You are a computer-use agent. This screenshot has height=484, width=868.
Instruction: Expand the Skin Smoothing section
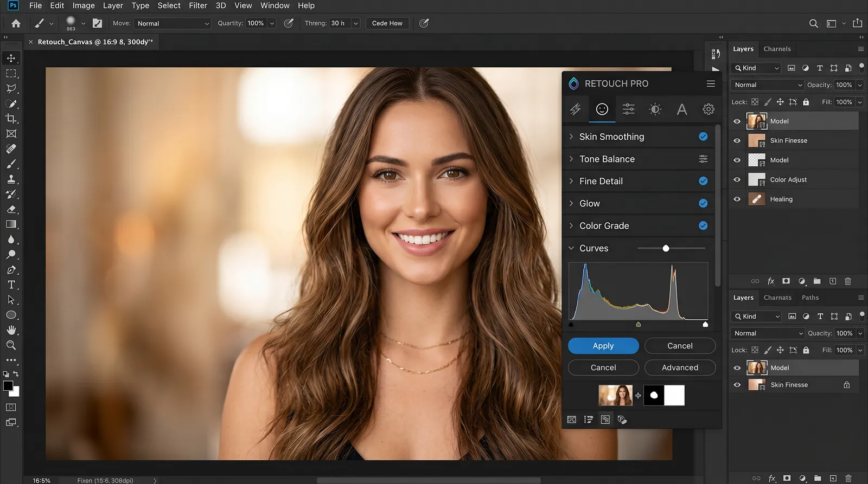click(571, 137)
